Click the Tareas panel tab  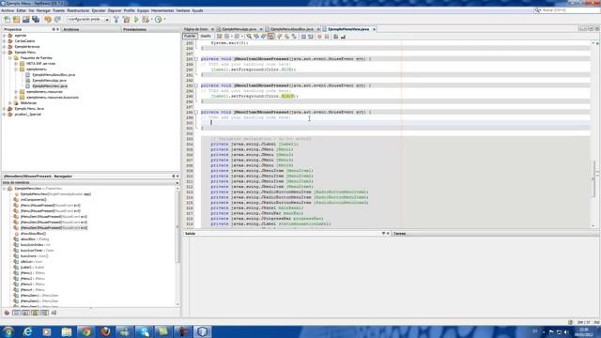coord(399,234)
